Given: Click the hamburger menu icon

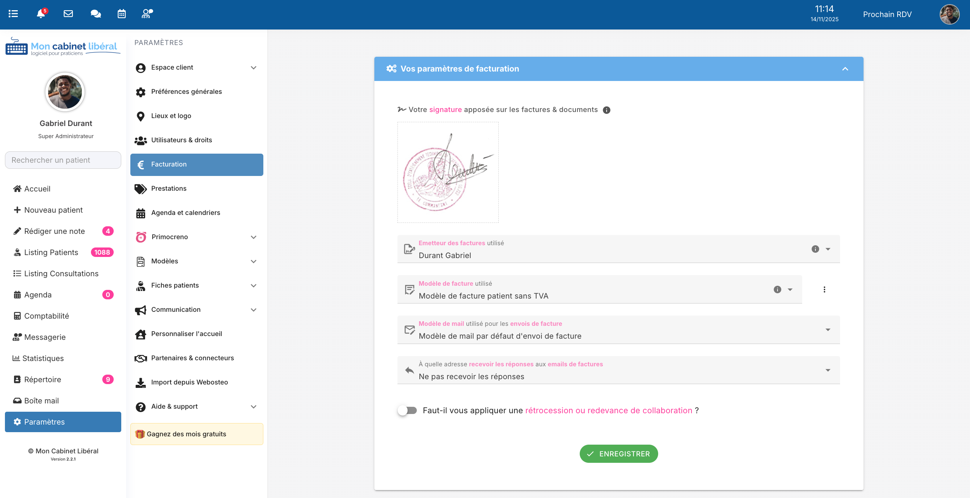Looking at the screenshot, I should (x=13, y=14).
